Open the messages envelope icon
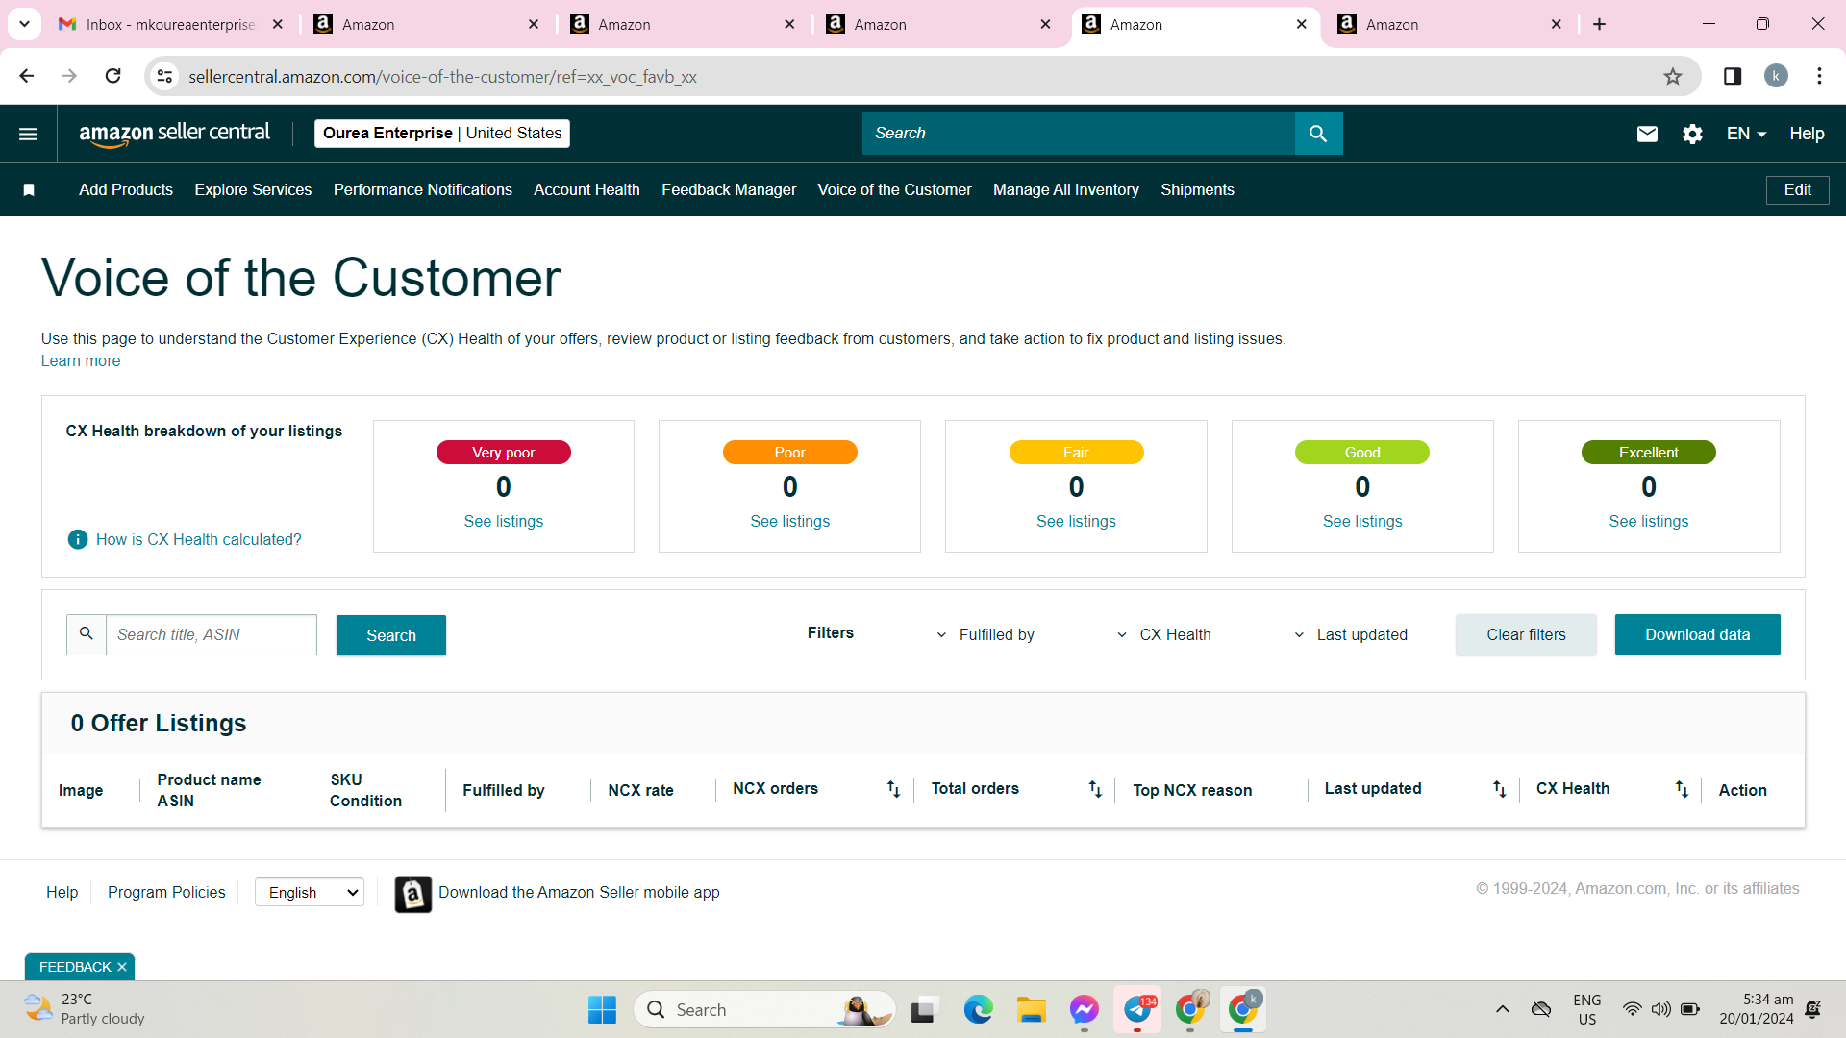 coord(1647,134)
